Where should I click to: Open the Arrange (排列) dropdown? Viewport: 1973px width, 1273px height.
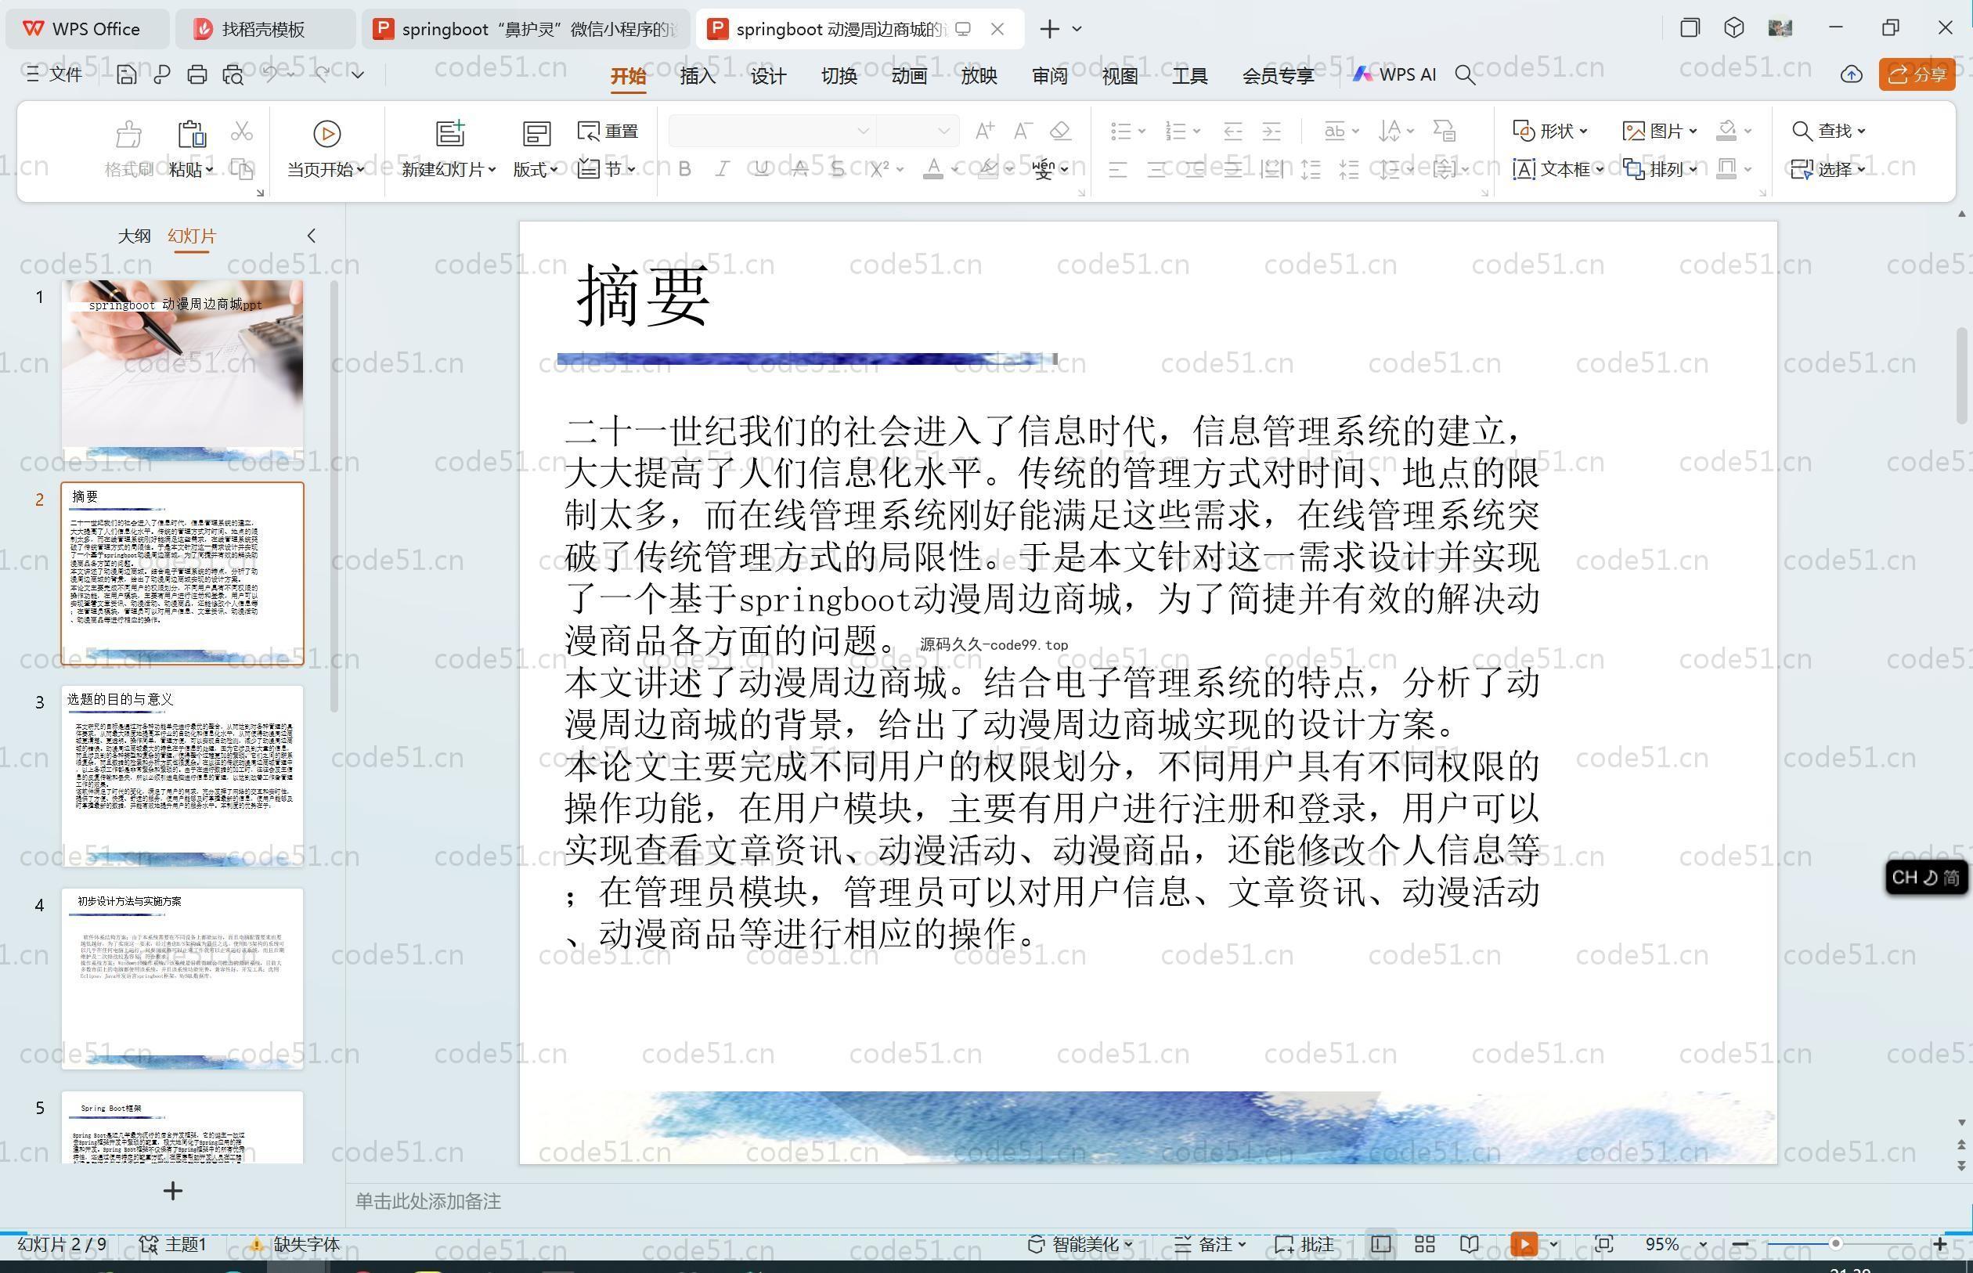(1660, 169)
